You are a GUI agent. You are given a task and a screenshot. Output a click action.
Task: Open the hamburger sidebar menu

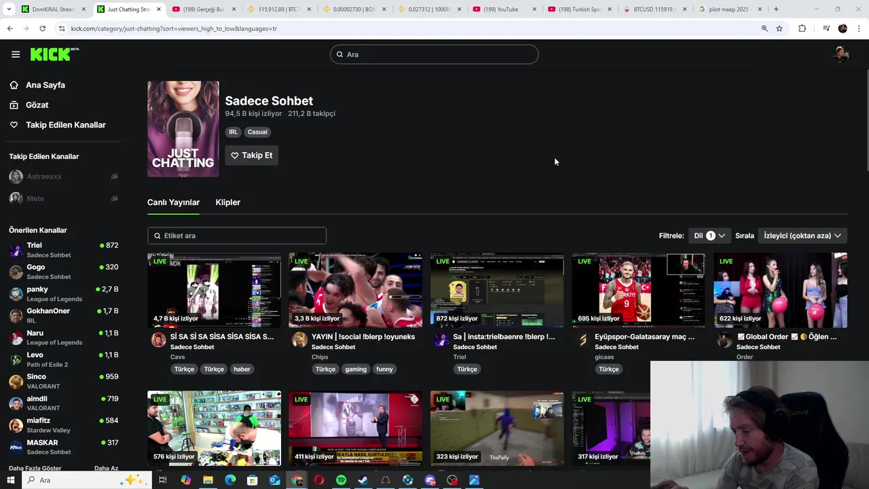[x=16, y=54]
